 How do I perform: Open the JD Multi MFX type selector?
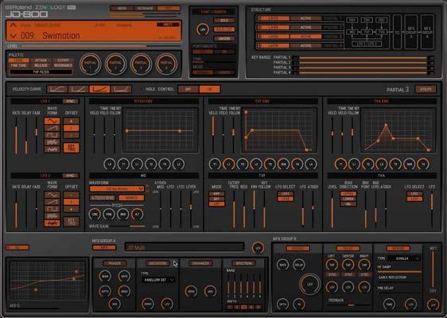(x=185, y=247)
